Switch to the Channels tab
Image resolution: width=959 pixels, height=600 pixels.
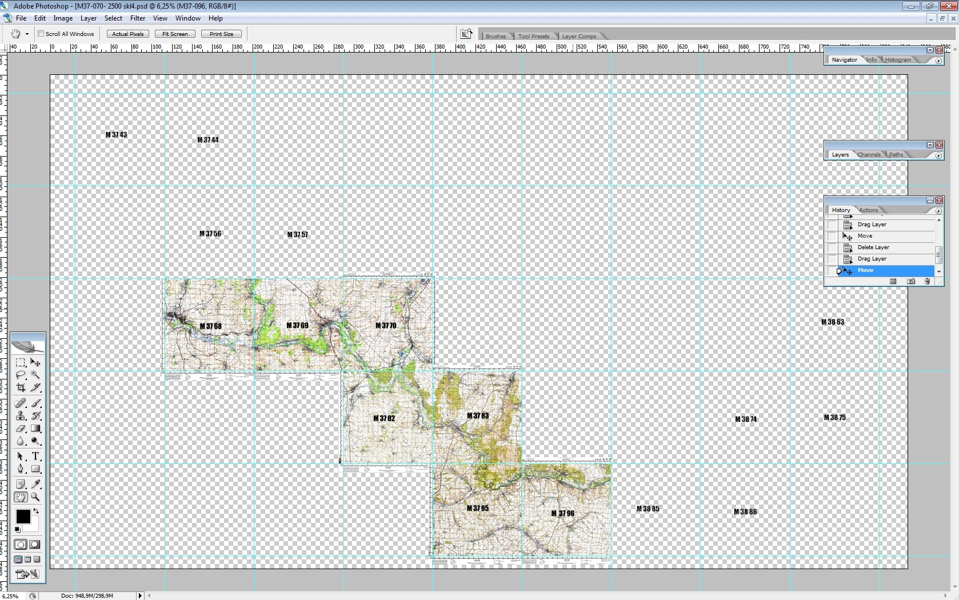868,155
